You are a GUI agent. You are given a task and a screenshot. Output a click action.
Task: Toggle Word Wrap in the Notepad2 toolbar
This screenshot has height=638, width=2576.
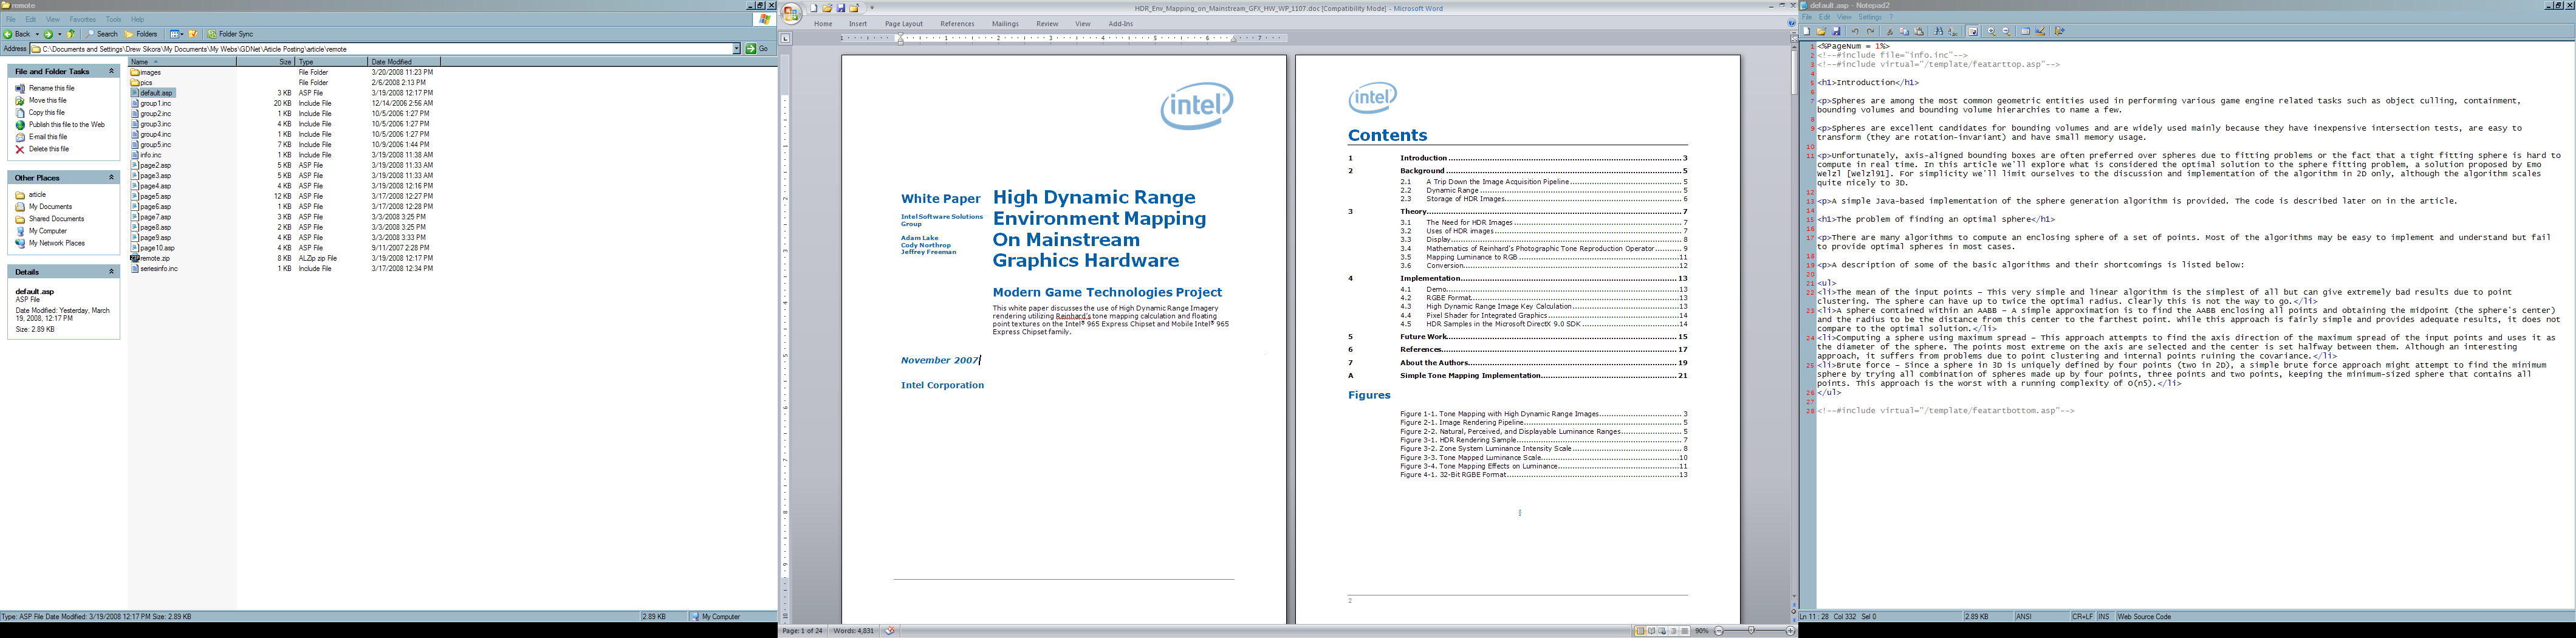[1973, 32]
